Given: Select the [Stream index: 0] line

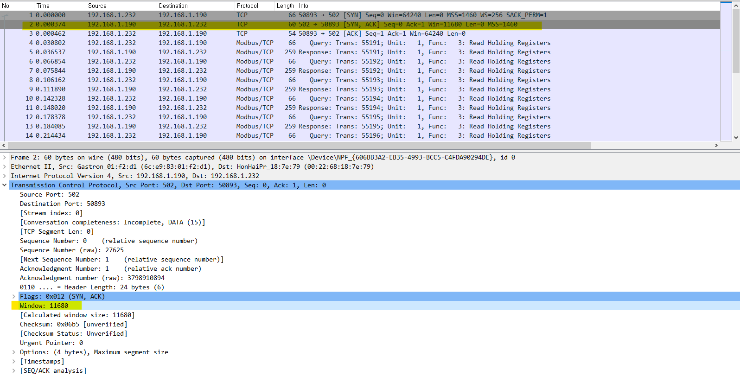Looking at the screenshot, I should click(51, 213).
